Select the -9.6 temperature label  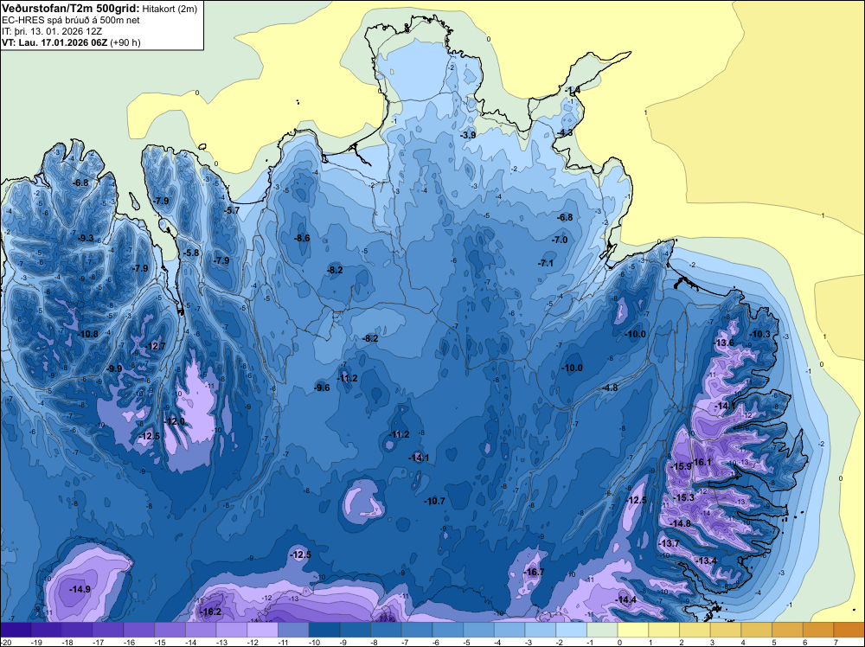[321, 388]
